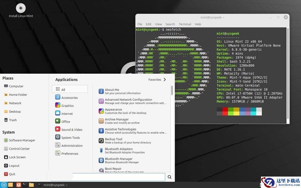The image size is (301, 188).
Task: Open Advanced Network Configuration
Action: (x=132, y=101)
